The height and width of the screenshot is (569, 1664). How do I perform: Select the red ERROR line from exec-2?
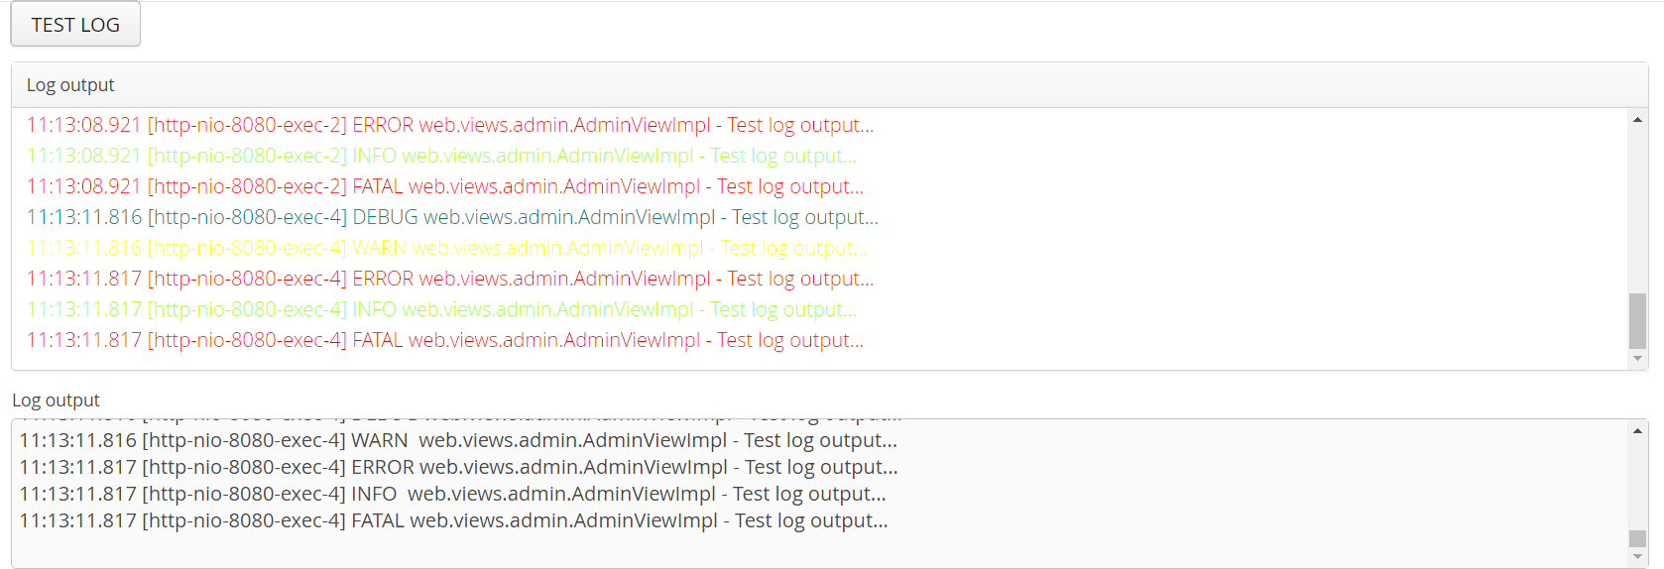pyautogui.click(x=450, y=125)
